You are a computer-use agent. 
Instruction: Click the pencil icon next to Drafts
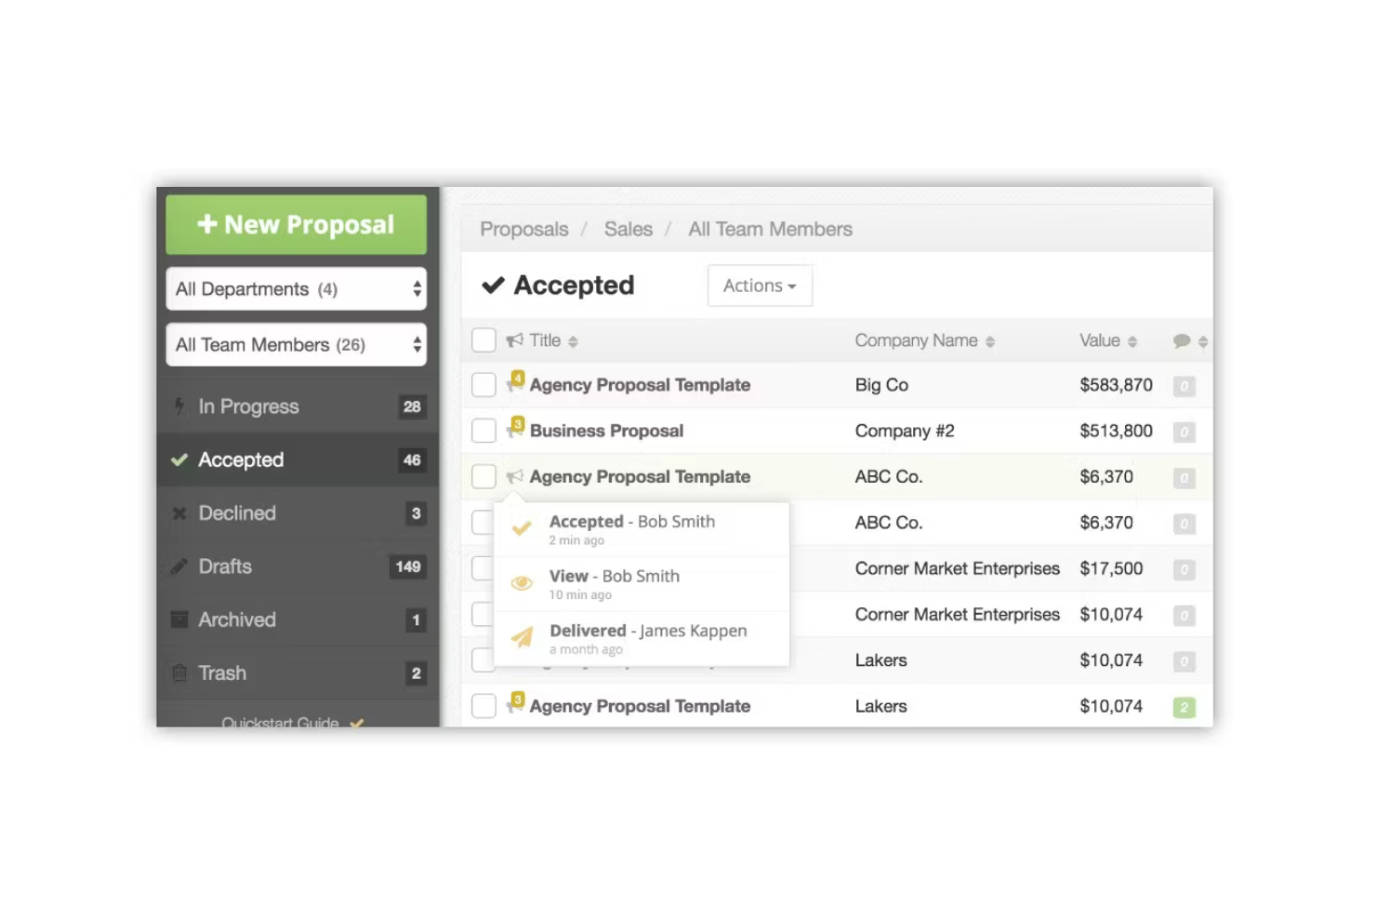coord(179,566)
